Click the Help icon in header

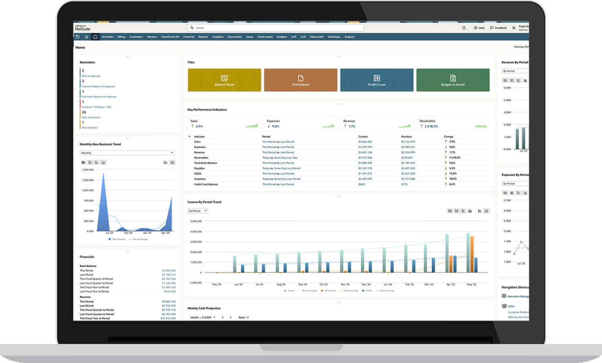pos(476,28)
